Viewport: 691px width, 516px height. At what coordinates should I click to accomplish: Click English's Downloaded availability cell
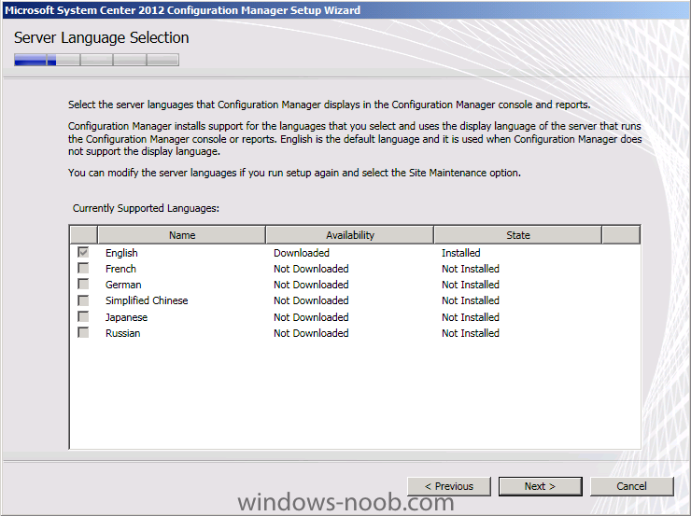click(302, 253)
